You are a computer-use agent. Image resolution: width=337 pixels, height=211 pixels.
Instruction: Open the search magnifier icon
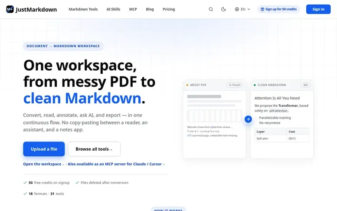(211, 9)
